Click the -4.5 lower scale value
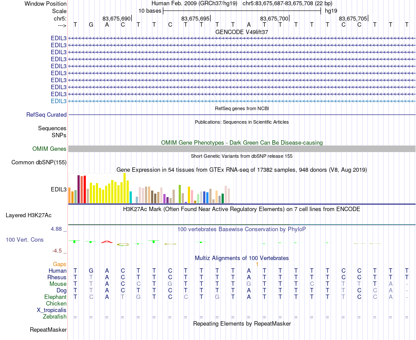The width and height of the screenshot is (416, 340). (x=57, y=251)
